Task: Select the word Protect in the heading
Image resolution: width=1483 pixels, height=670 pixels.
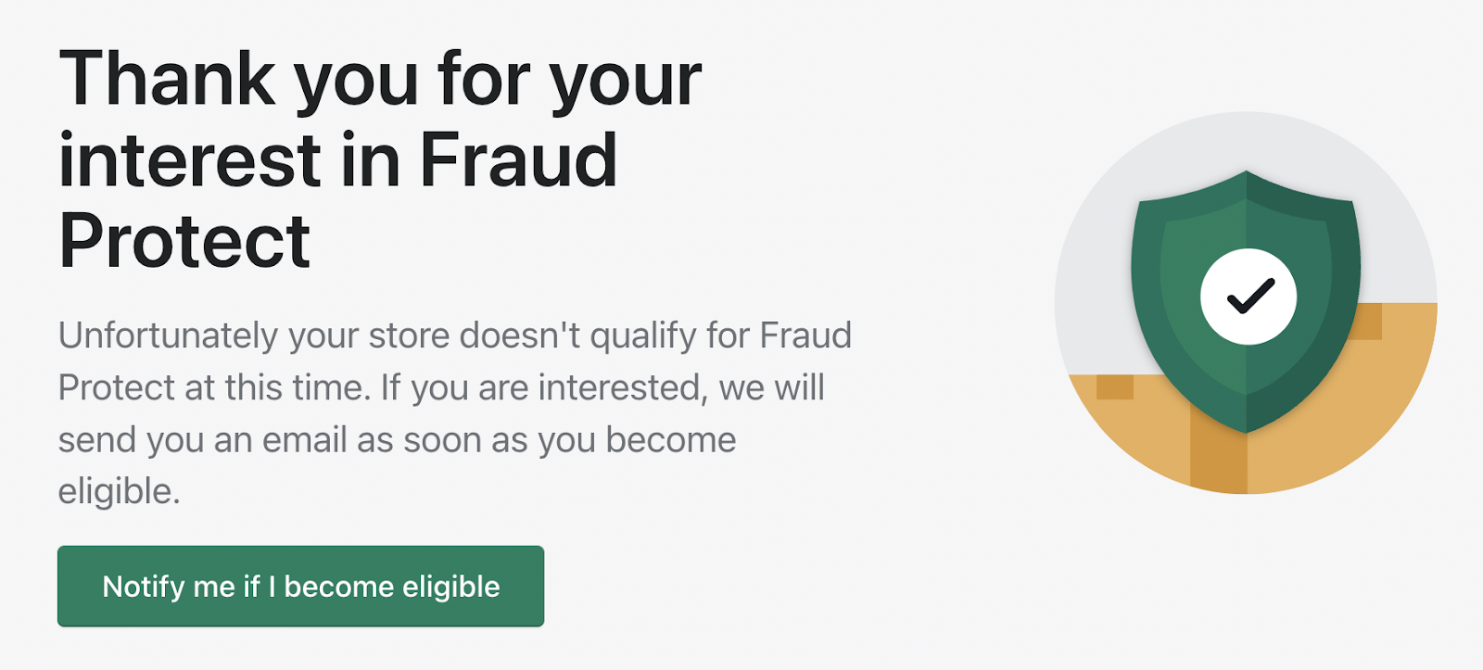Action: [x=184, y=241]
